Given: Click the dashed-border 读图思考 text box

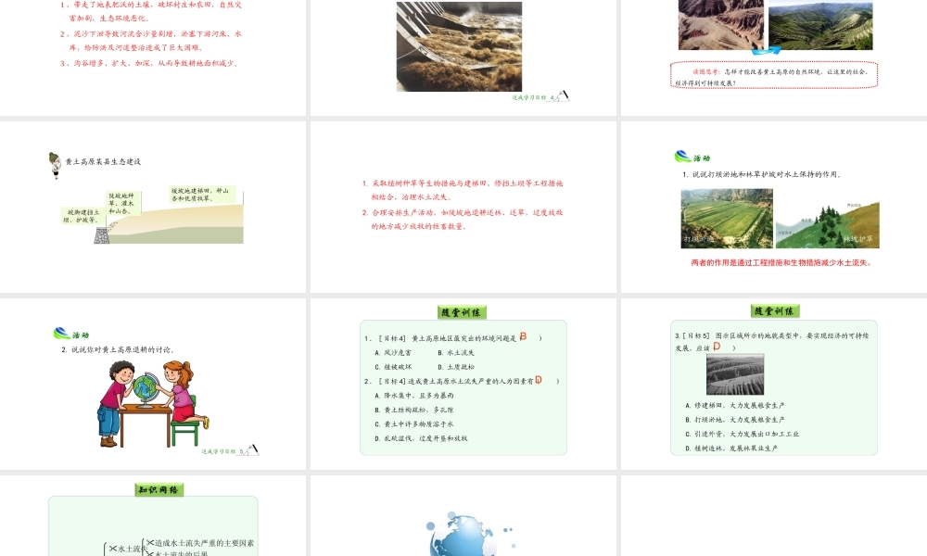Looking at the screenshot, I should pos(774,76).
